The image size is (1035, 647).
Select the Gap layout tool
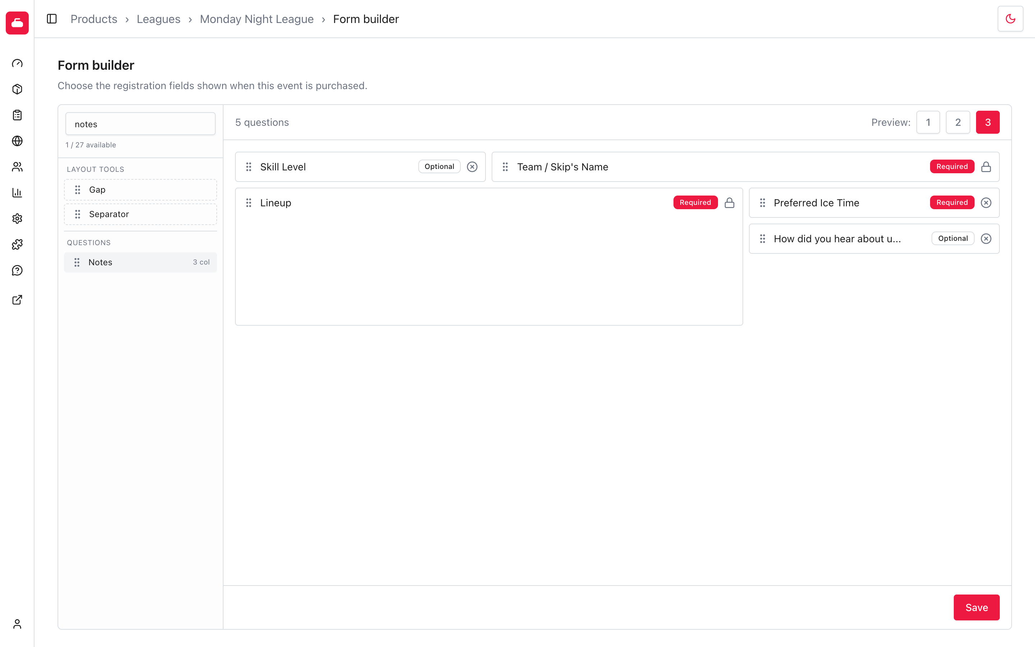140,189
